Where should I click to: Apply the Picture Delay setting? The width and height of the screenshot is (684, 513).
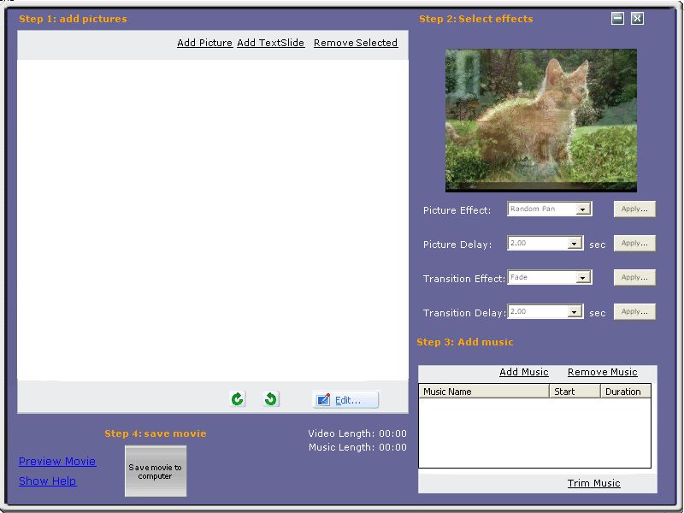click(634, 243)
